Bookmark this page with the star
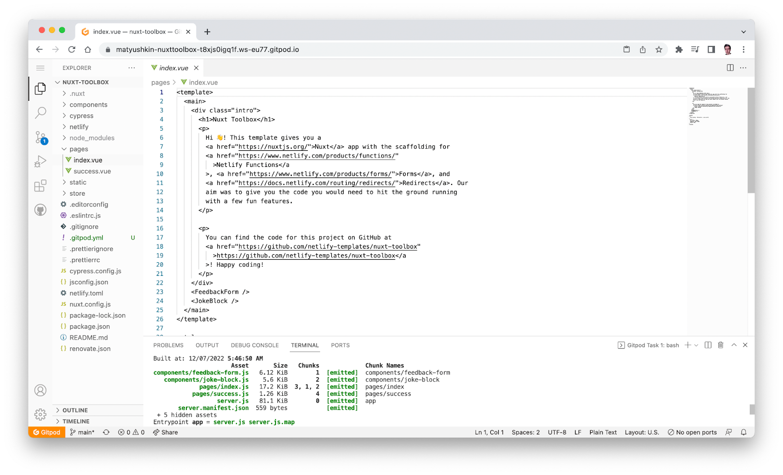Screen dimensions: 783x475 pos(659,49)
